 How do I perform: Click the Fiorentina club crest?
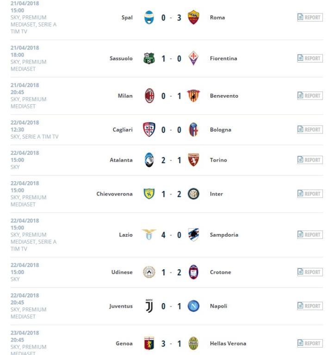pos(193,58)
